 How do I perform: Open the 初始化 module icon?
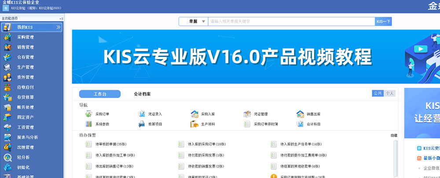pos(7,167)
